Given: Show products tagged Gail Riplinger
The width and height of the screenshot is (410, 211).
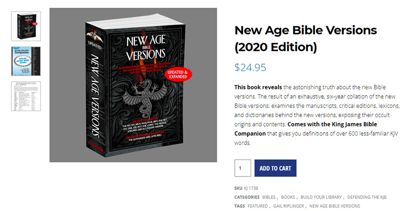Looking at the screenshot, I should [289, 206].
